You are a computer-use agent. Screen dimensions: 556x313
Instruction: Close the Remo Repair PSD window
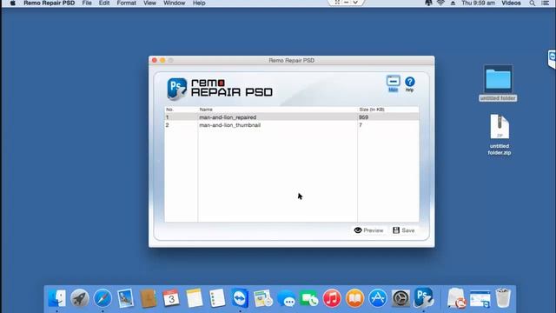[x=155, y=60]
